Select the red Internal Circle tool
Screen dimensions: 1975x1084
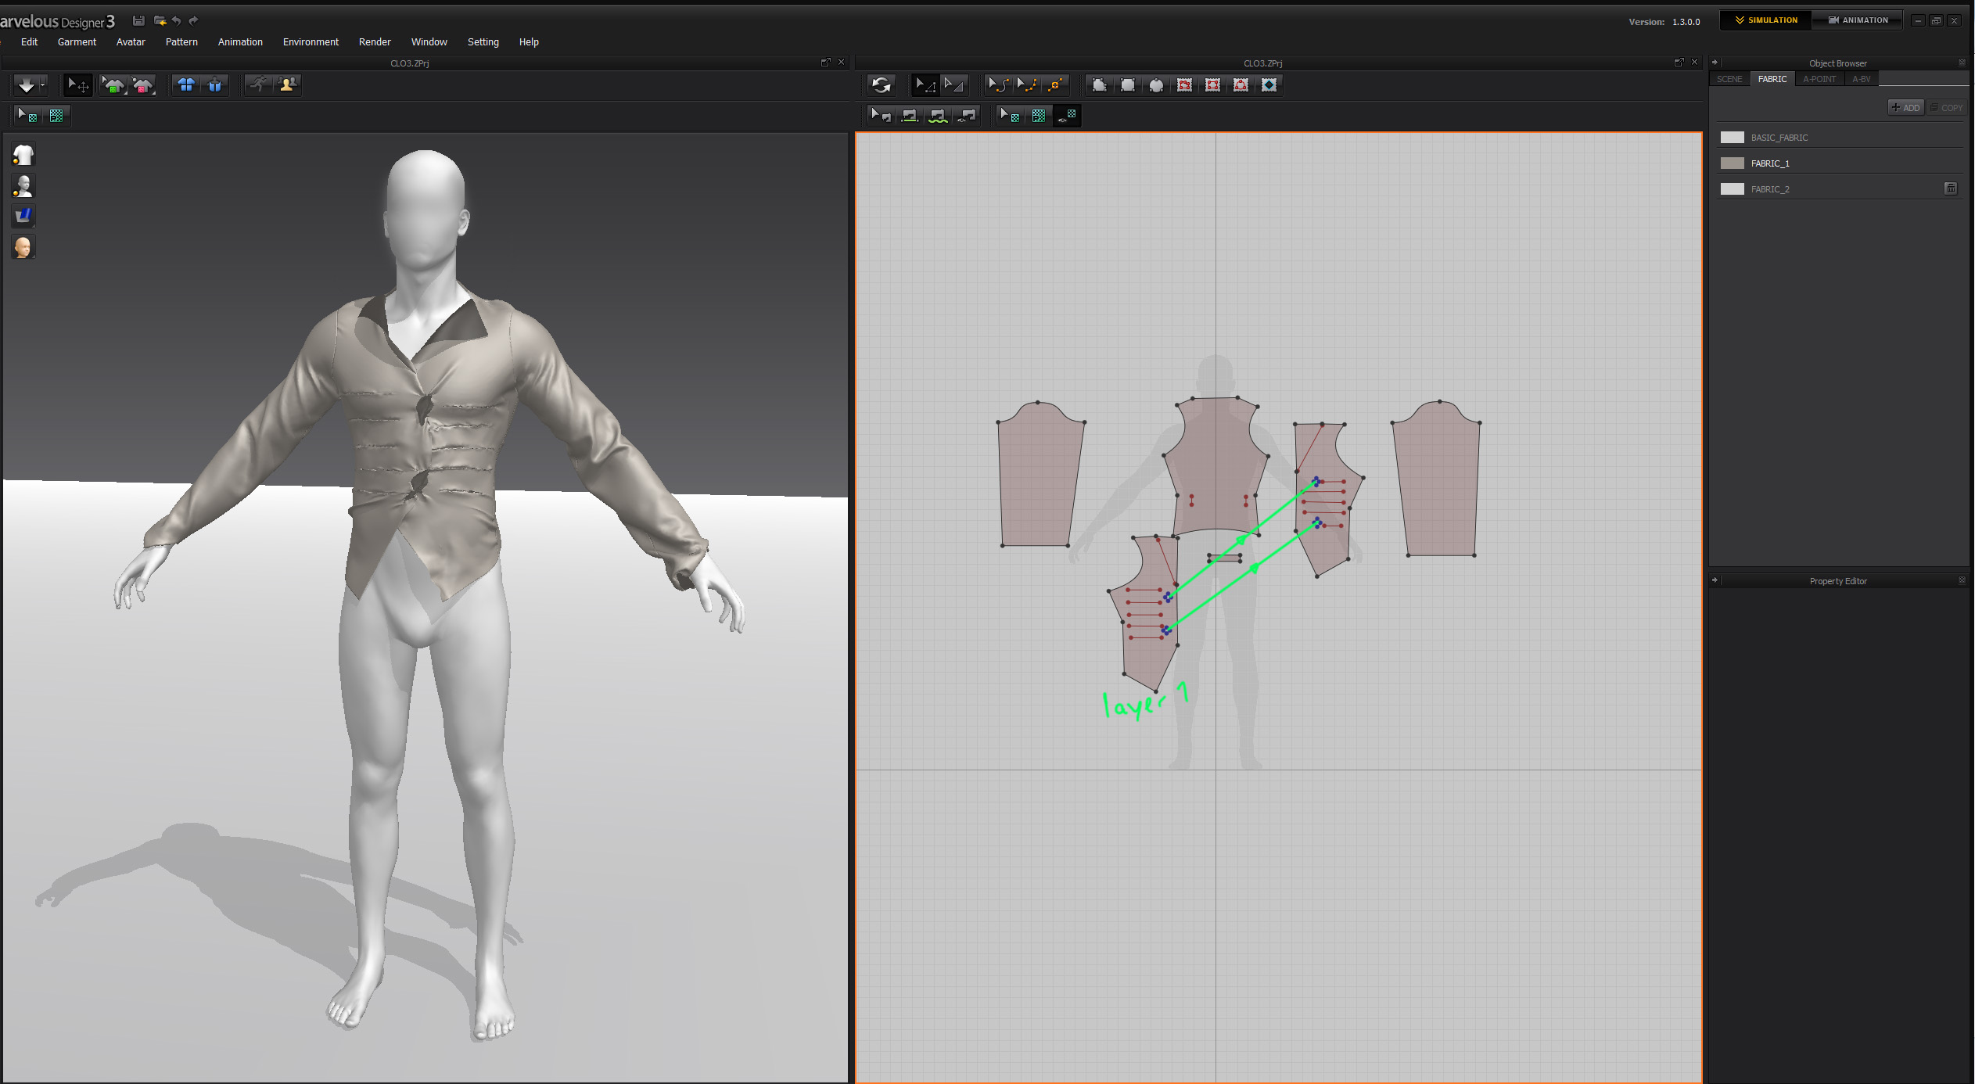pos(1241,85)
